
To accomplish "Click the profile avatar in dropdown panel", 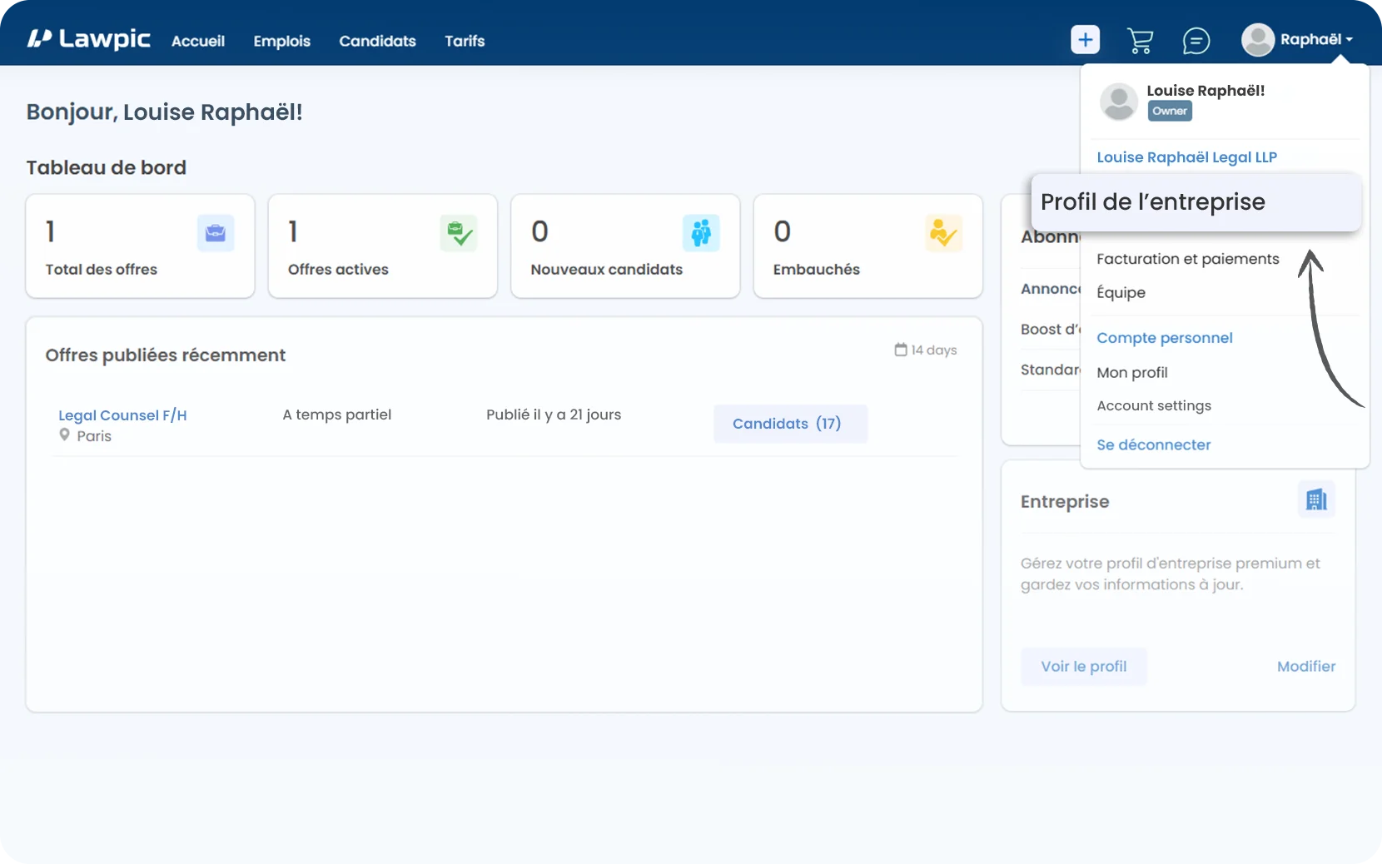I will click(x=1119, y=102).
